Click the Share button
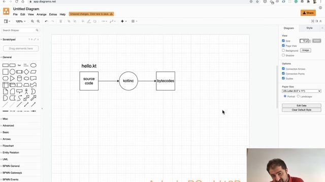This screenshot has height=182, width=325. pos(308,13)
